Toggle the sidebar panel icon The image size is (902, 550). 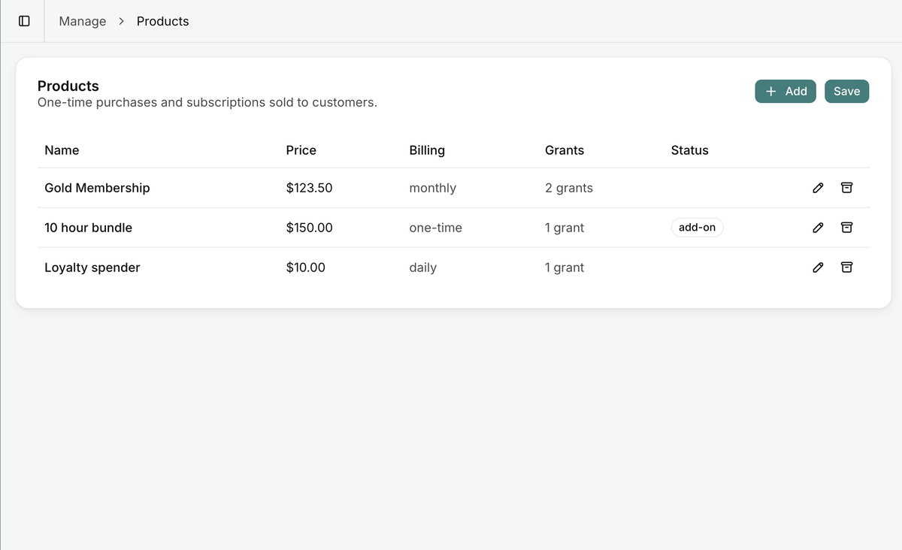(x=24, y=21)
